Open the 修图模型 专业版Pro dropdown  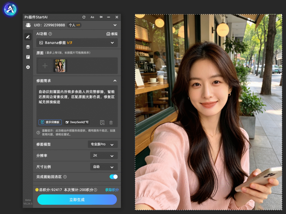tap(103, 144)
